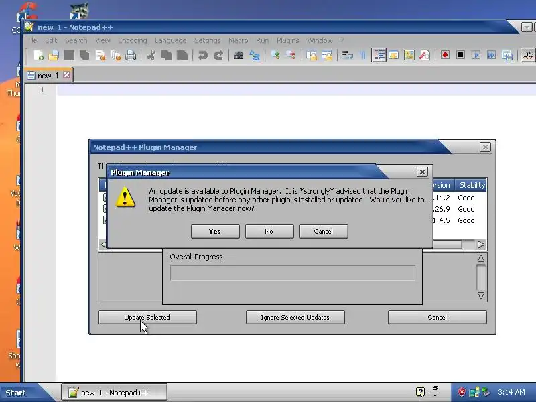536x402 pixels.
Task: Click the plugin list right scroll arrow
Action: point(480,245)
